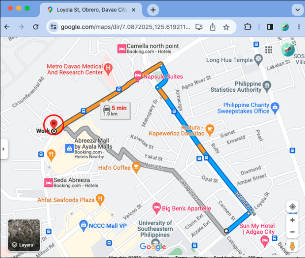Click the Seda Abreeza label text
Viewport: 305px width, 258px height.
click(72, 180)
